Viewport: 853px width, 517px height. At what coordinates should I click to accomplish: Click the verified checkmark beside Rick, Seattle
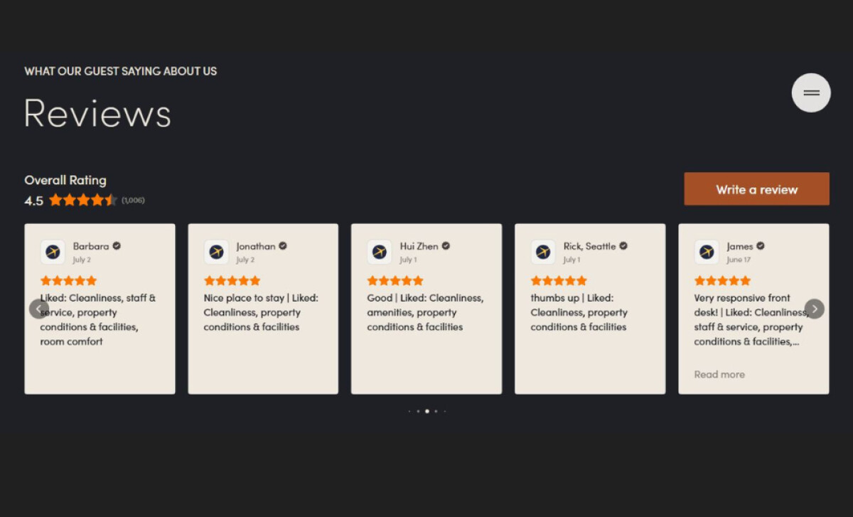(x=623, y=245)
